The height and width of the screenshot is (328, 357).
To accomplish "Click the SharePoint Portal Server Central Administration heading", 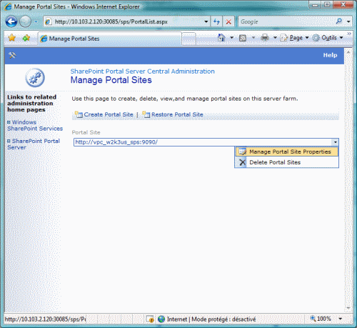I will (142, 71).
